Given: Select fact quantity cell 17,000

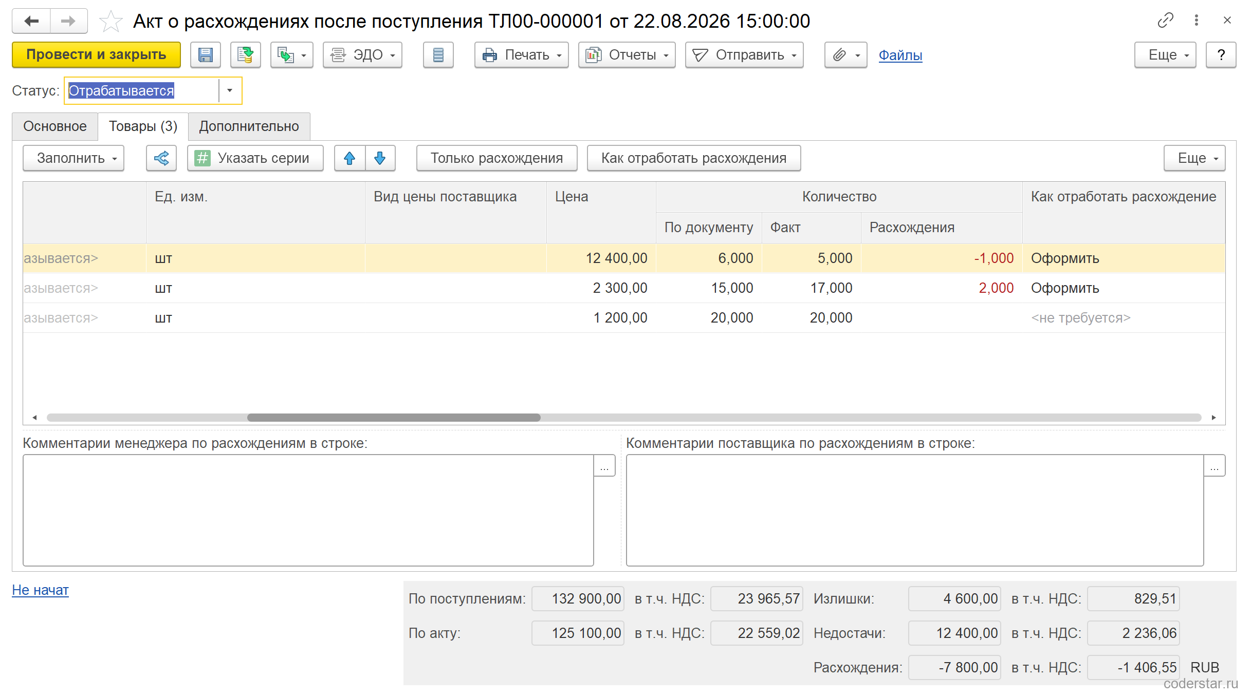Looking at the screenshot, I should click(x=812, y=288).
